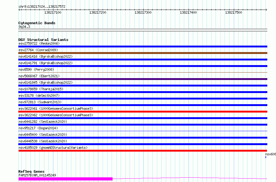
Task: Click the nsv1078659 (Thareja2015) variant label
Action: tap(41, 89)
